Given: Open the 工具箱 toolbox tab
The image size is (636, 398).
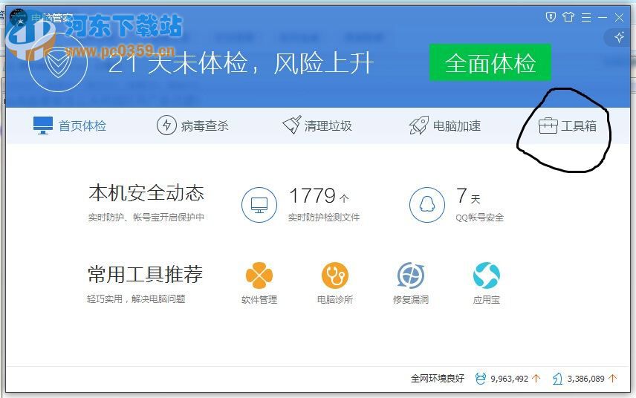Looking at the screenshot, I should [x=568, y=125].
